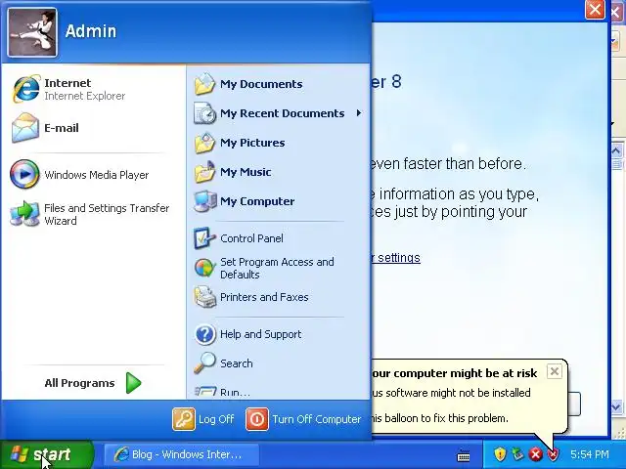Click the balloon text about fixing the problem
626x469 pixels.
coord(439,418)
